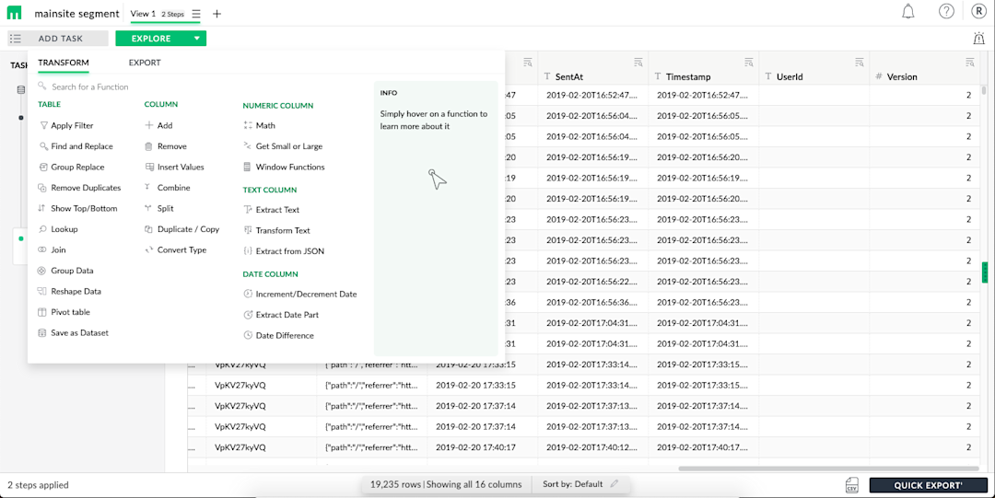The height and width of the screenshot is (498, 995).
Task: Click the 19,235 rows count
Action: pyautogui.click(x=395, y=485)
